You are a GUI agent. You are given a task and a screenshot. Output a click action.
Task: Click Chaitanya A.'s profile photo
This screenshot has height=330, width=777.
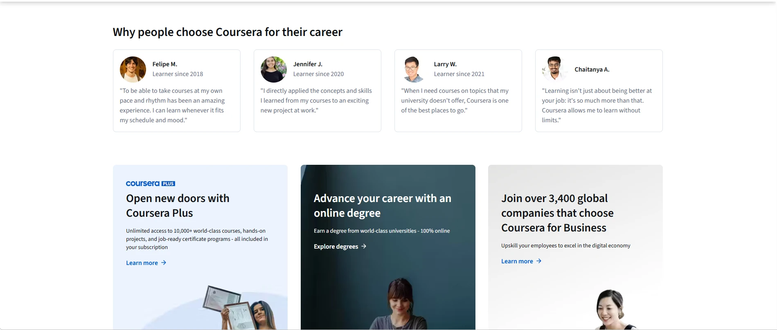pos(554,69)
